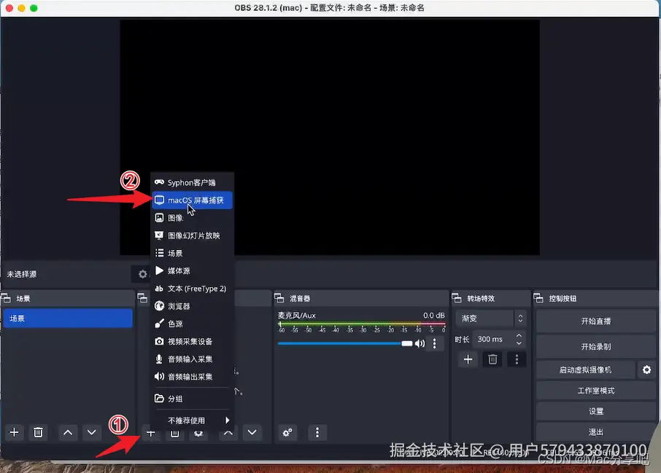Click the remove source trash icon

tap(174, 432)
